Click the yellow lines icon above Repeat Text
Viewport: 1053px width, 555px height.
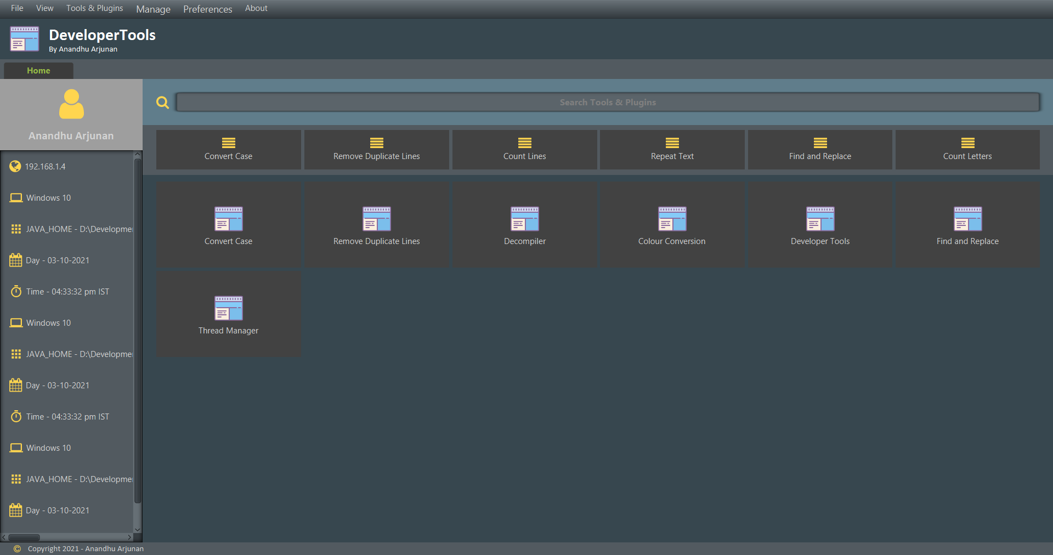pyautogui.click(x=672, y=143)
